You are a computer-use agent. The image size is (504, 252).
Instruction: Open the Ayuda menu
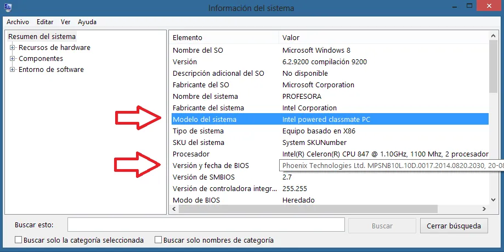pyautogui.click(x=87, y=22)
